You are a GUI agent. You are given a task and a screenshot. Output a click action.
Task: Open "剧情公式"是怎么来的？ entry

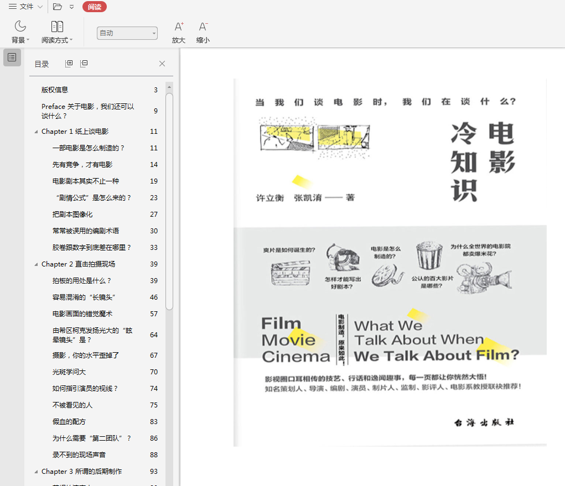(94, 197)
